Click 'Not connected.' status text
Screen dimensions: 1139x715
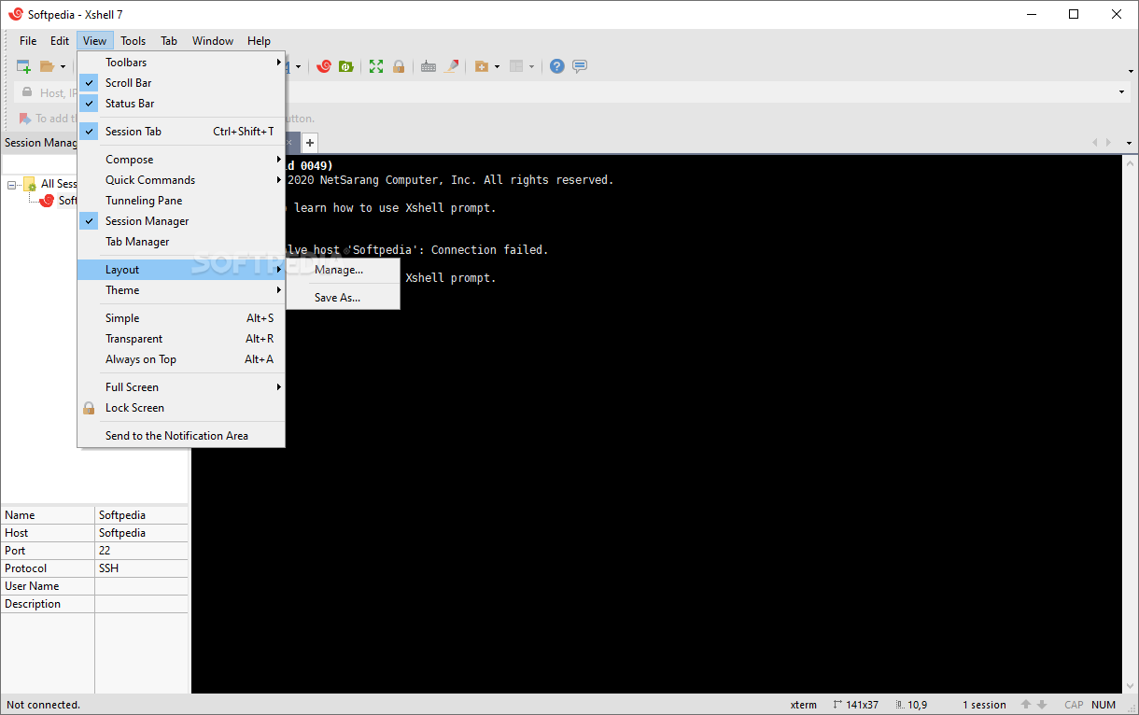pos(44,705)
